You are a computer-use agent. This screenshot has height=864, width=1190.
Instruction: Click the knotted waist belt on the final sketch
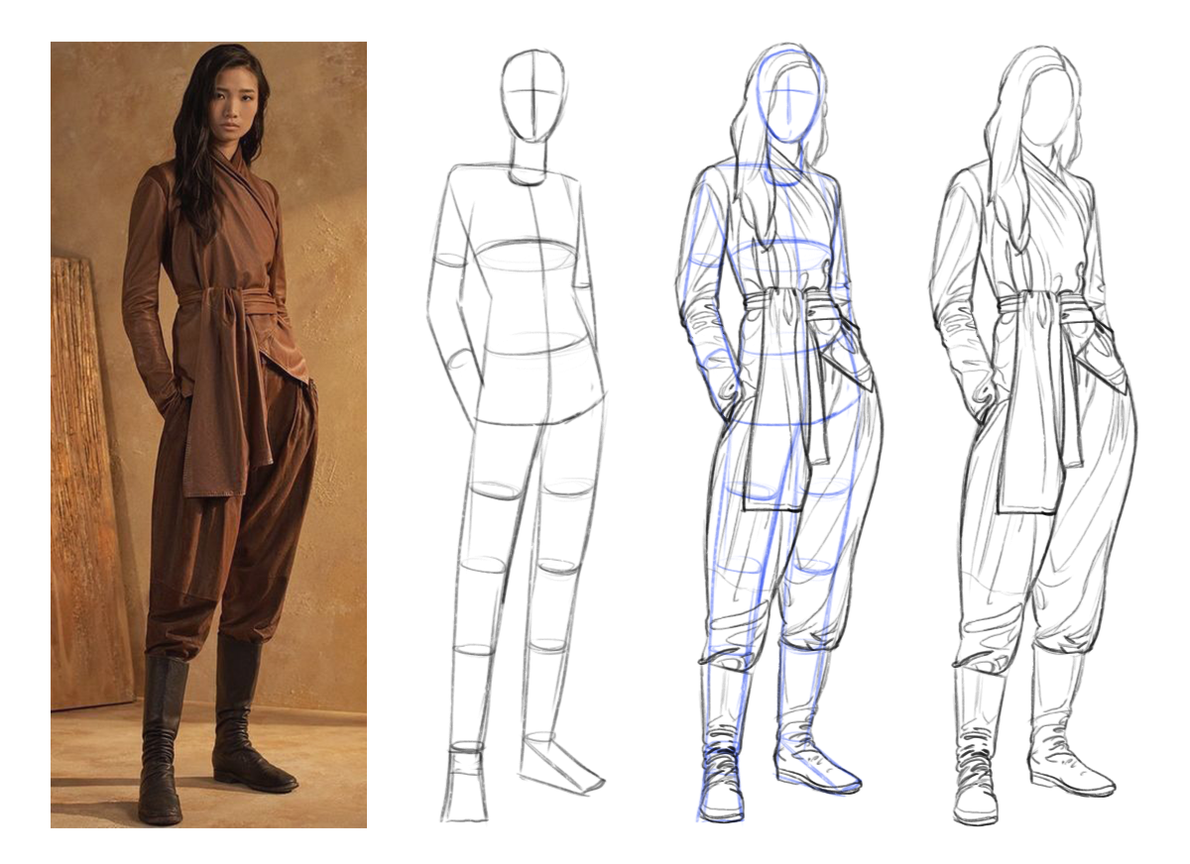coord(1041,307)
